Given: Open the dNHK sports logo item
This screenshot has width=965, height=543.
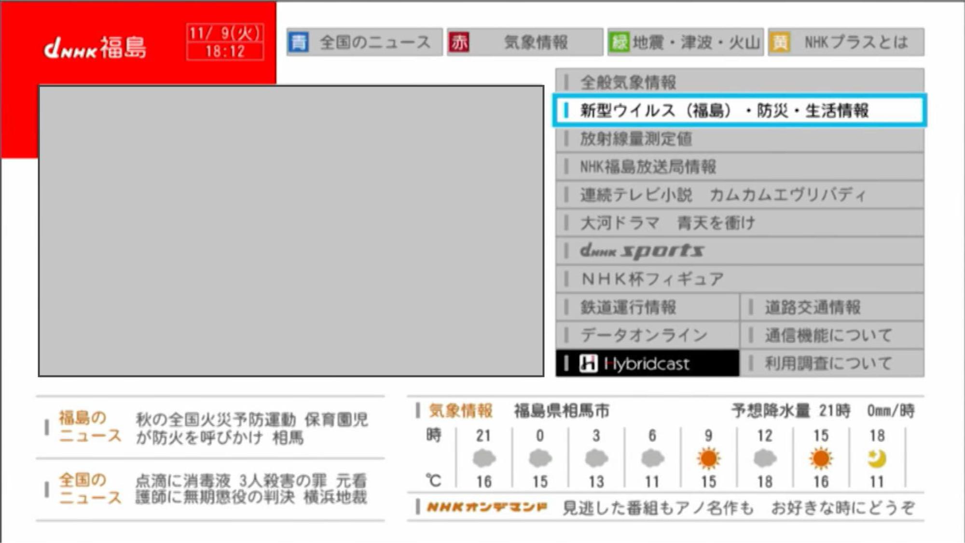Looking at the screenshot, I should pos(642,251).
